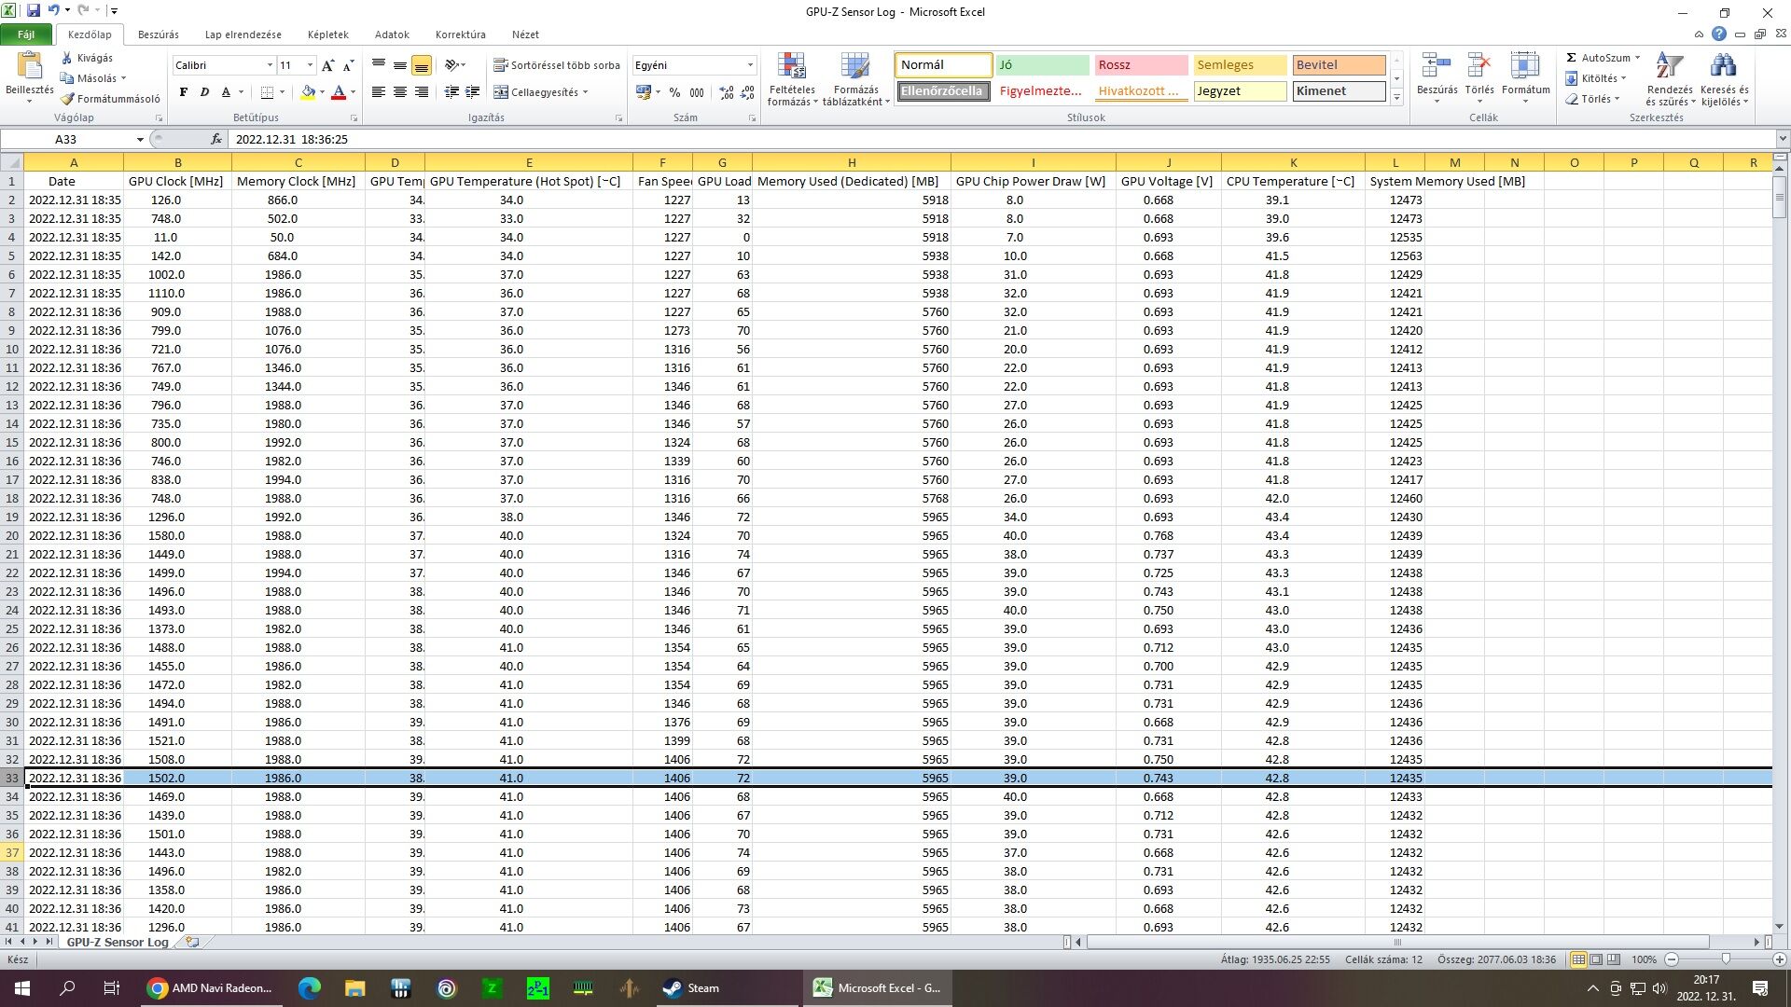The width and height of the screenshot is (1791, 1007).
Task: Switch to Lap elrendezése tab
Action: [x=243, y=34]
